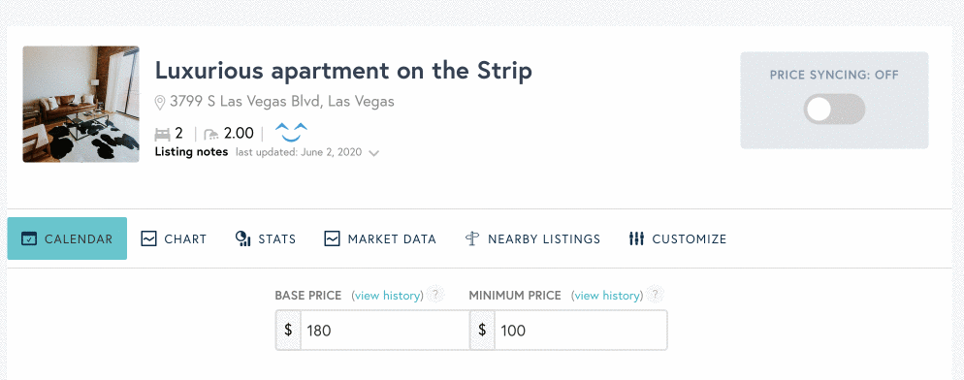The image size is (964, 380).
Task: Click the blue smiley face health icon
Action: tap(291, 133)
